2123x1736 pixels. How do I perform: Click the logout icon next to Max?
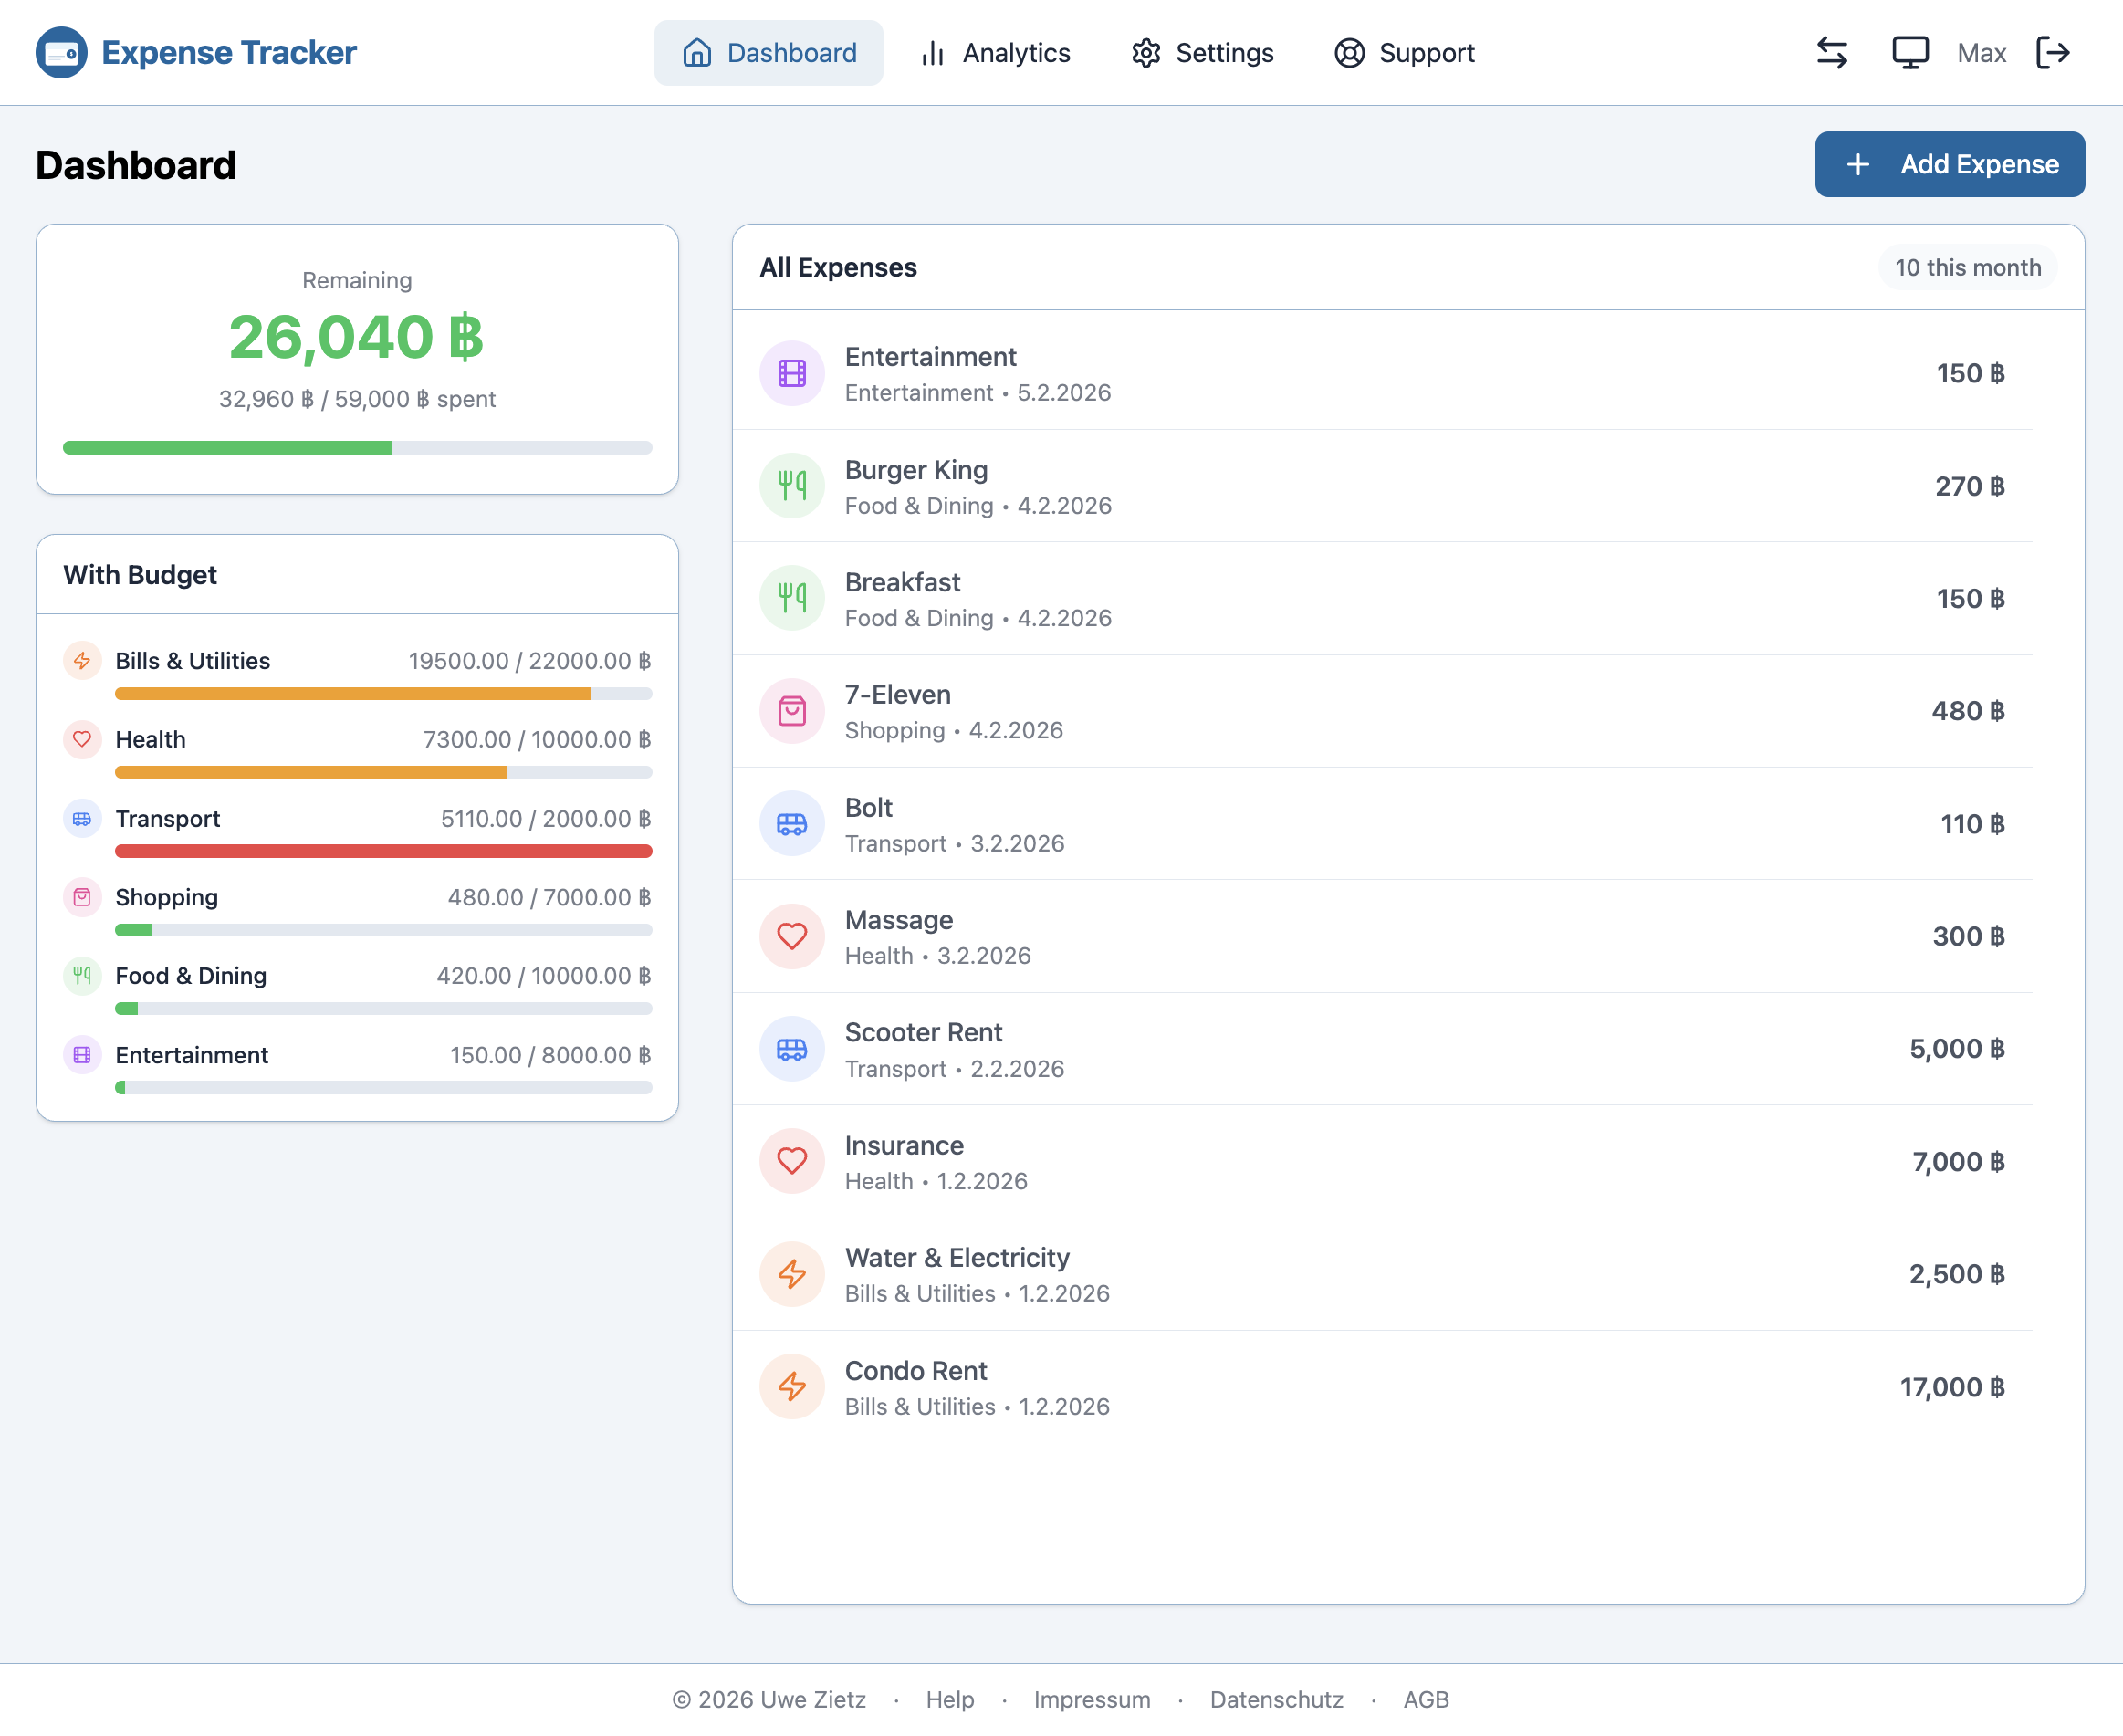coord(2052,53)
